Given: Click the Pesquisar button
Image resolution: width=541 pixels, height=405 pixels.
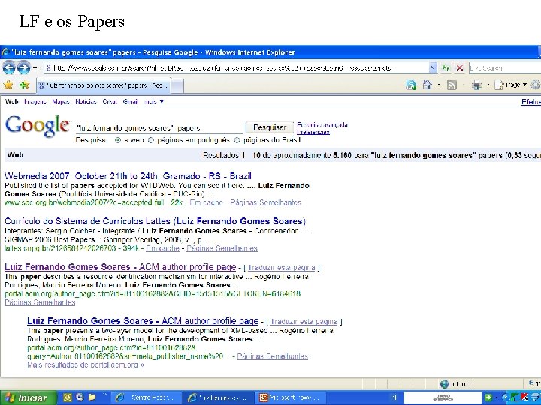Looking at the screenshot, I should [270, 127].
